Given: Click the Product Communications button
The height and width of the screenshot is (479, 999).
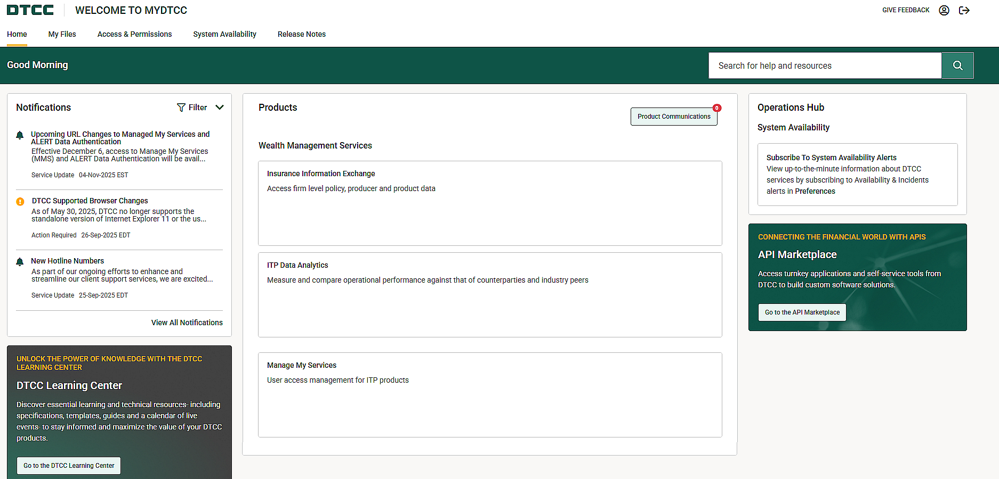Looking at the screenshot, I should [x=673, y=117].
